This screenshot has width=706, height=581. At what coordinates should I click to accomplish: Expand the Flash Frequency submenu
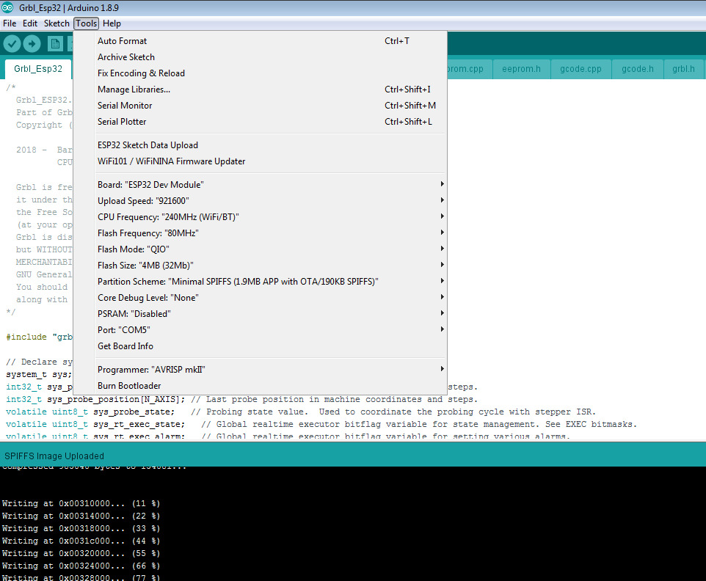[x=261, y=233]
